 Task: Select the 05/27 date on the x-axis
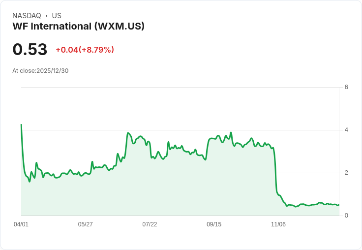click(86, 224)
